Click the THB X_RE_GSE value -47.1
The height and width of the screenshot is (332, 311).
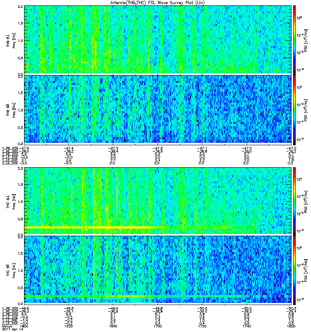pos(202,149)
